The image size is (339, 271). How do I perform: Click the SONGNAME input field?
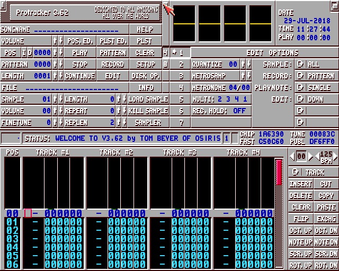coord(76,30)
